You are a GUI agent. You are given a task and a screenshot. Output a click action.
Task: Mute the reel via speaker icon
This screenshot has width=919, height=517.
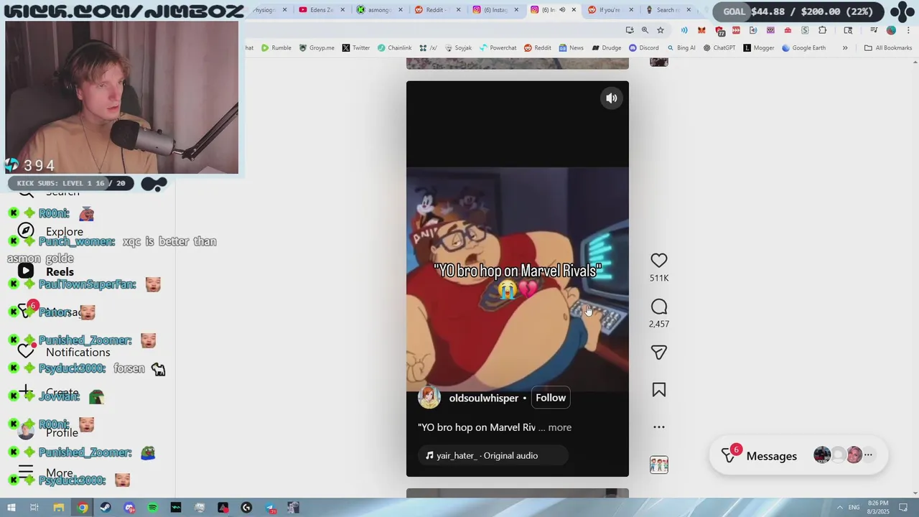[612, 99]
